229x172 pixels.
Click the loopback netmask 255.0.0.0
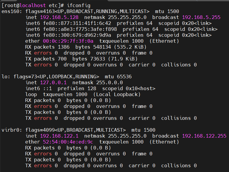(109, 82)
